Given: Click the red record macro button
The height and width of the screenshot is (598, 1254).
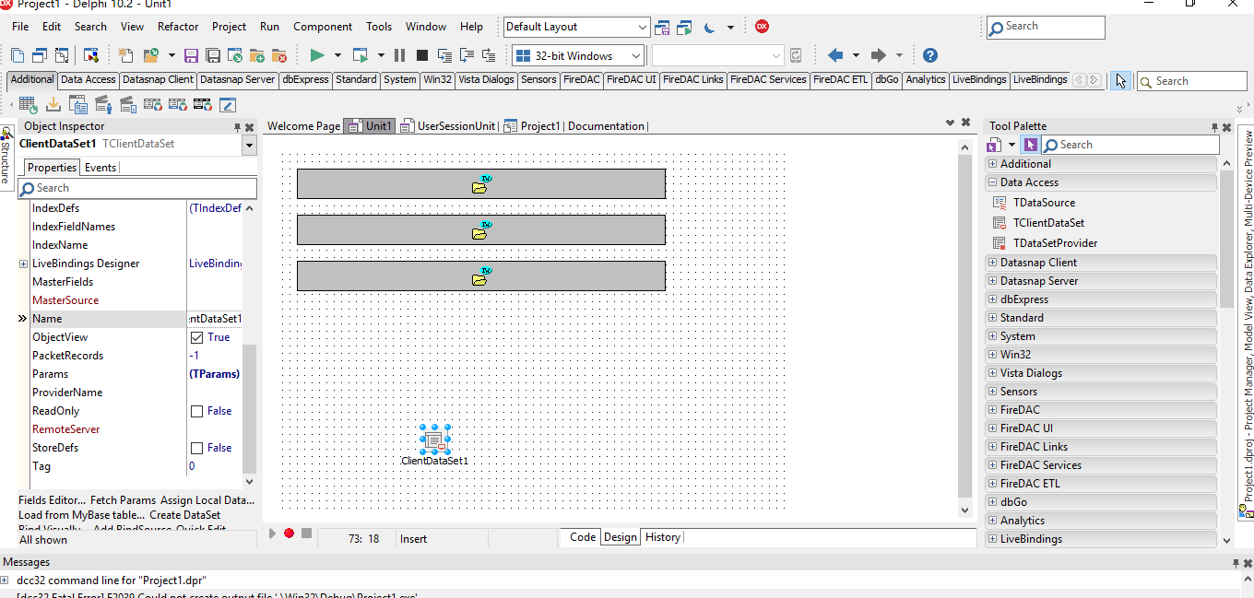Looking at the screenshot, I should point(289,534).
